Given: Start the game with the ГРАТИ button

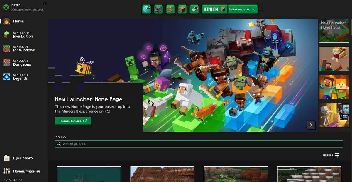Looking at the screenshot, I should (215, 9).
